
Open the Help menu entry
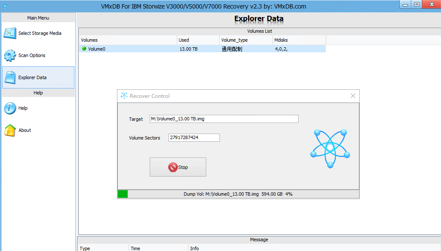[x=38, y=108]
